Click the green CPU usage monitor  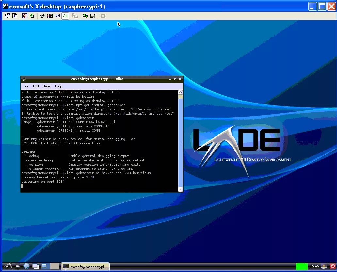[x=301, y=266]
